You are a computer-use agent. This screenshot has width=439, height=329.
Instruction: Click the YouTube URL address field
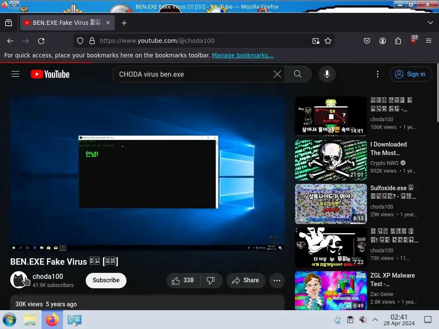[x=204, y=41]
